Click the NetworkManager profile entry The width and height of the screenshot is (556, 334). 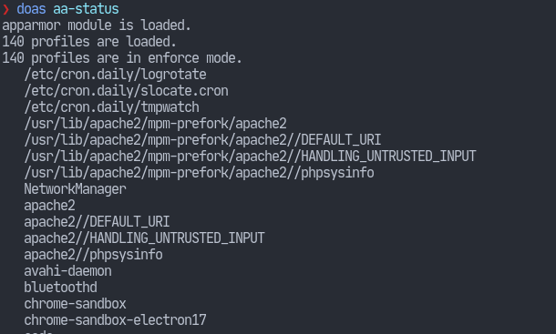click(x=75, y=188)
